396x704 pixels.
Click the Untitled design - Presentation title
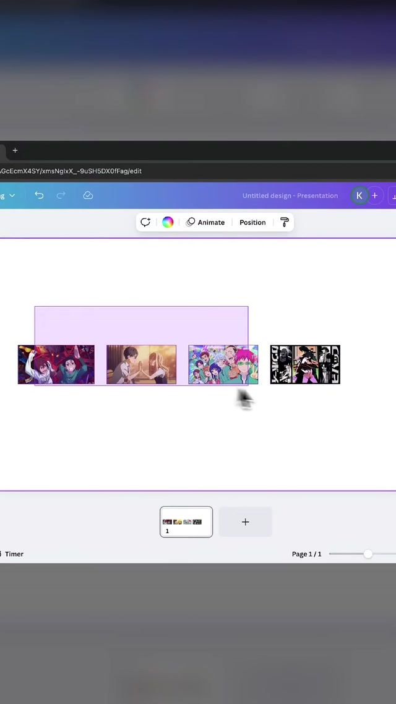tap(290, 195)
